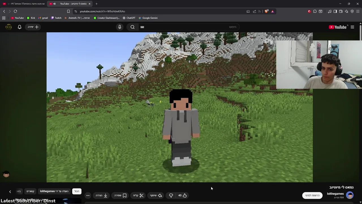Click the YouTube search magnifier button

[x=132, y=27]
